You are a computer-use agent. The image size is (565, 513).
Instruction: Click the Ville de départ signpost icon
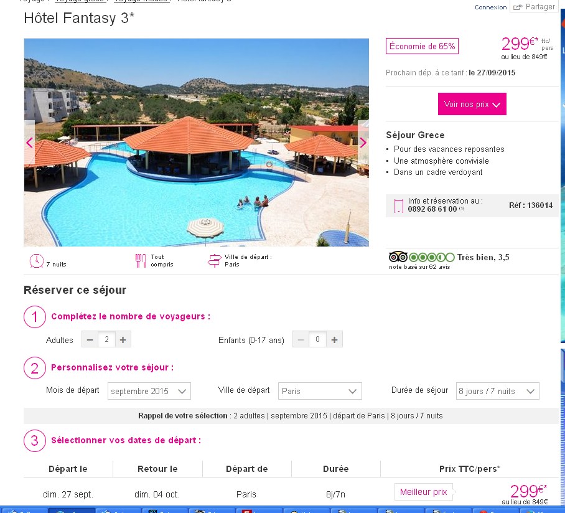click(x=215, y=260)
